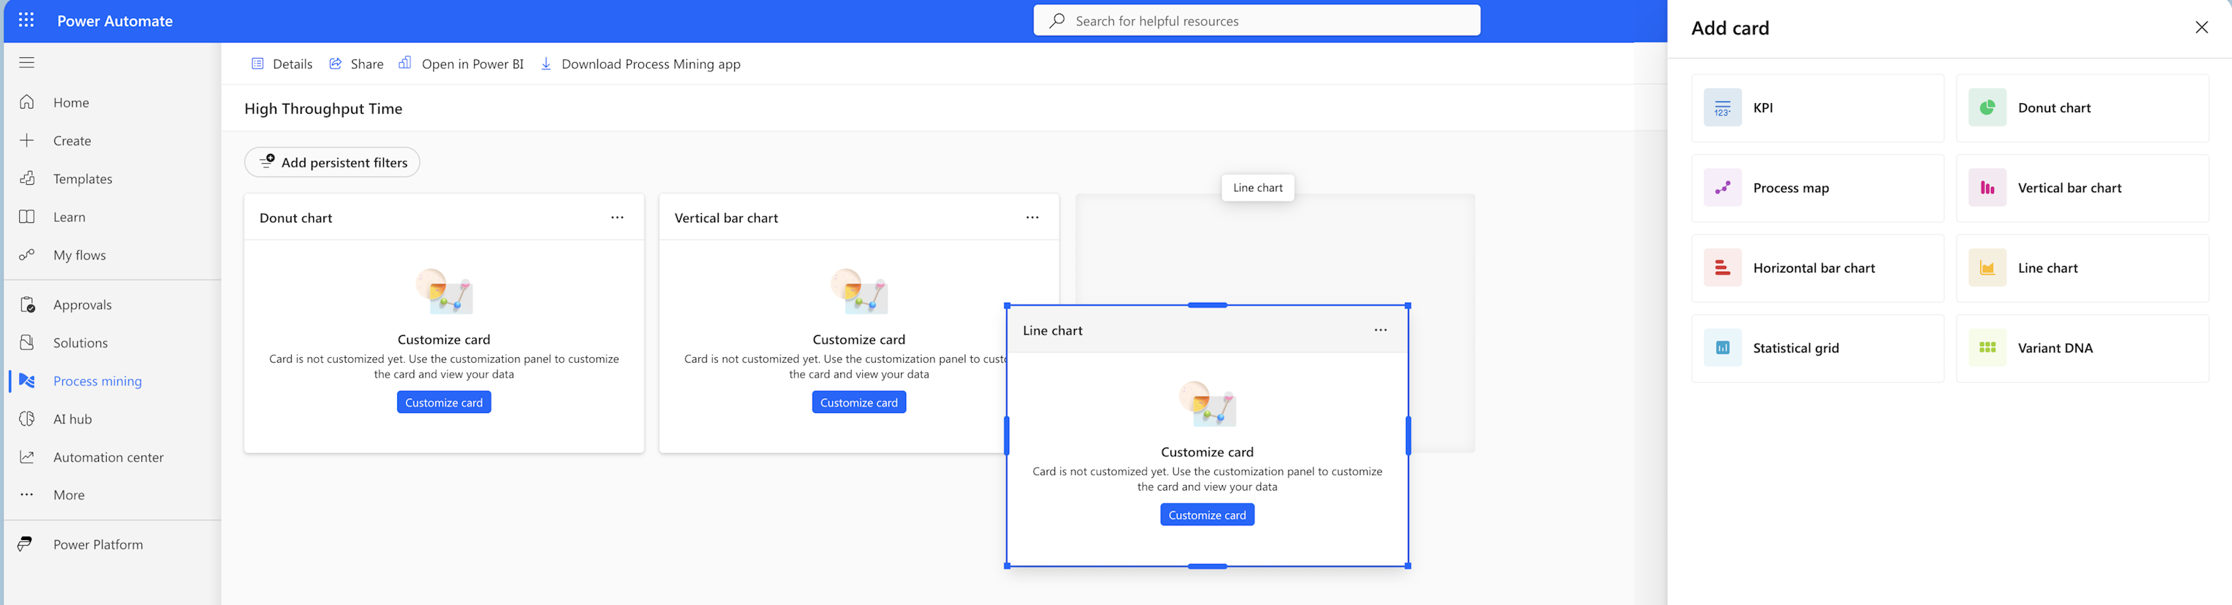Screen dimensions: 2232x605
Task: Select the Line chart card title bar
Action: pos(1207,330)
